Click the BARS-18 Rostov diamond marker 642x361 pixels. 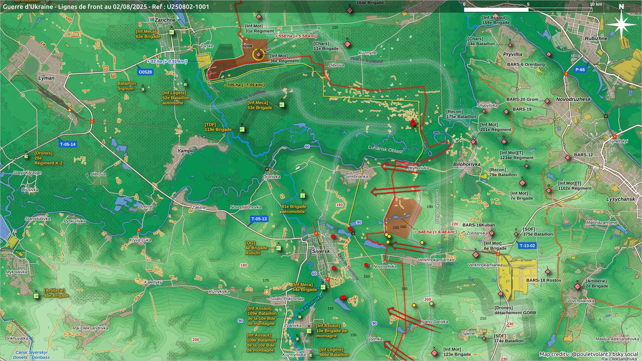point(548,272)
